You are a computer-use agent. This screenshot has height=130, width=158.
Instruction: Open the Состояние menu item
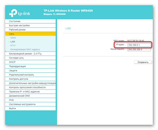click(30, 21)
